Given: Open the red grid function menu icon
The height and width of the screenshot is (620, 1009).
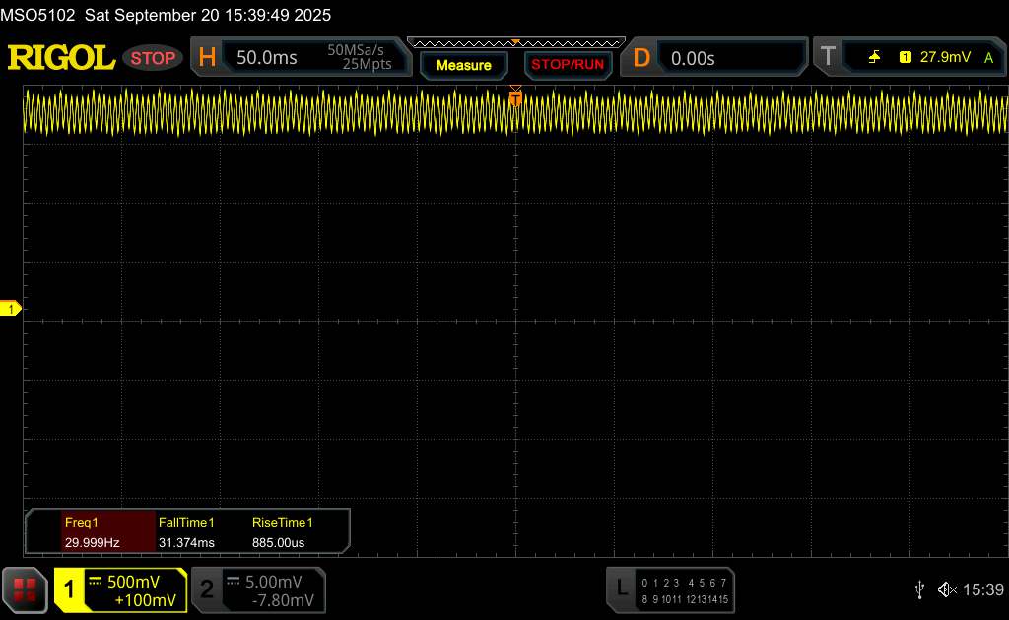Looking at the screenshot, I should 25,589.
